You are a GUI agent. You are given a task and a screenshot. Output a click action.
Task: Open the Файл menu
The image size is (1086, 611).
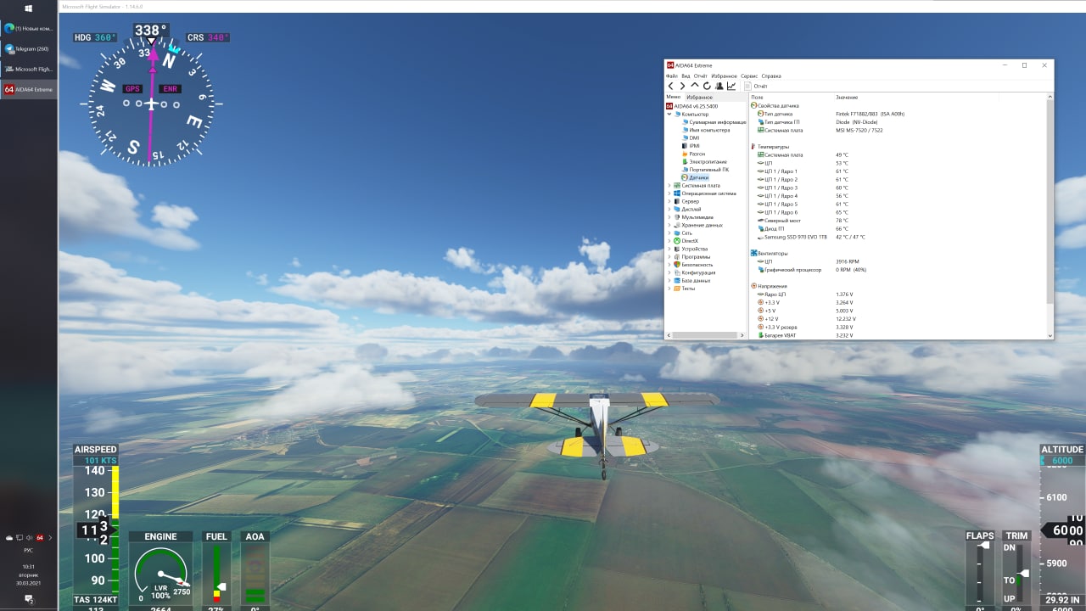[672, 76]
